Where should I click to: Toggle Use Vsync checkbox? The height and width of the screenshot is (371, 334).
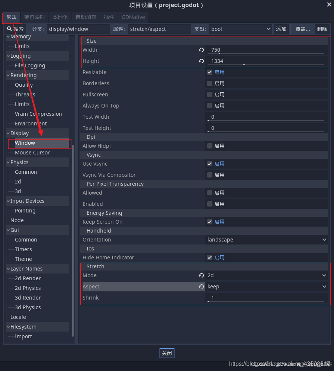click(209, 164)
